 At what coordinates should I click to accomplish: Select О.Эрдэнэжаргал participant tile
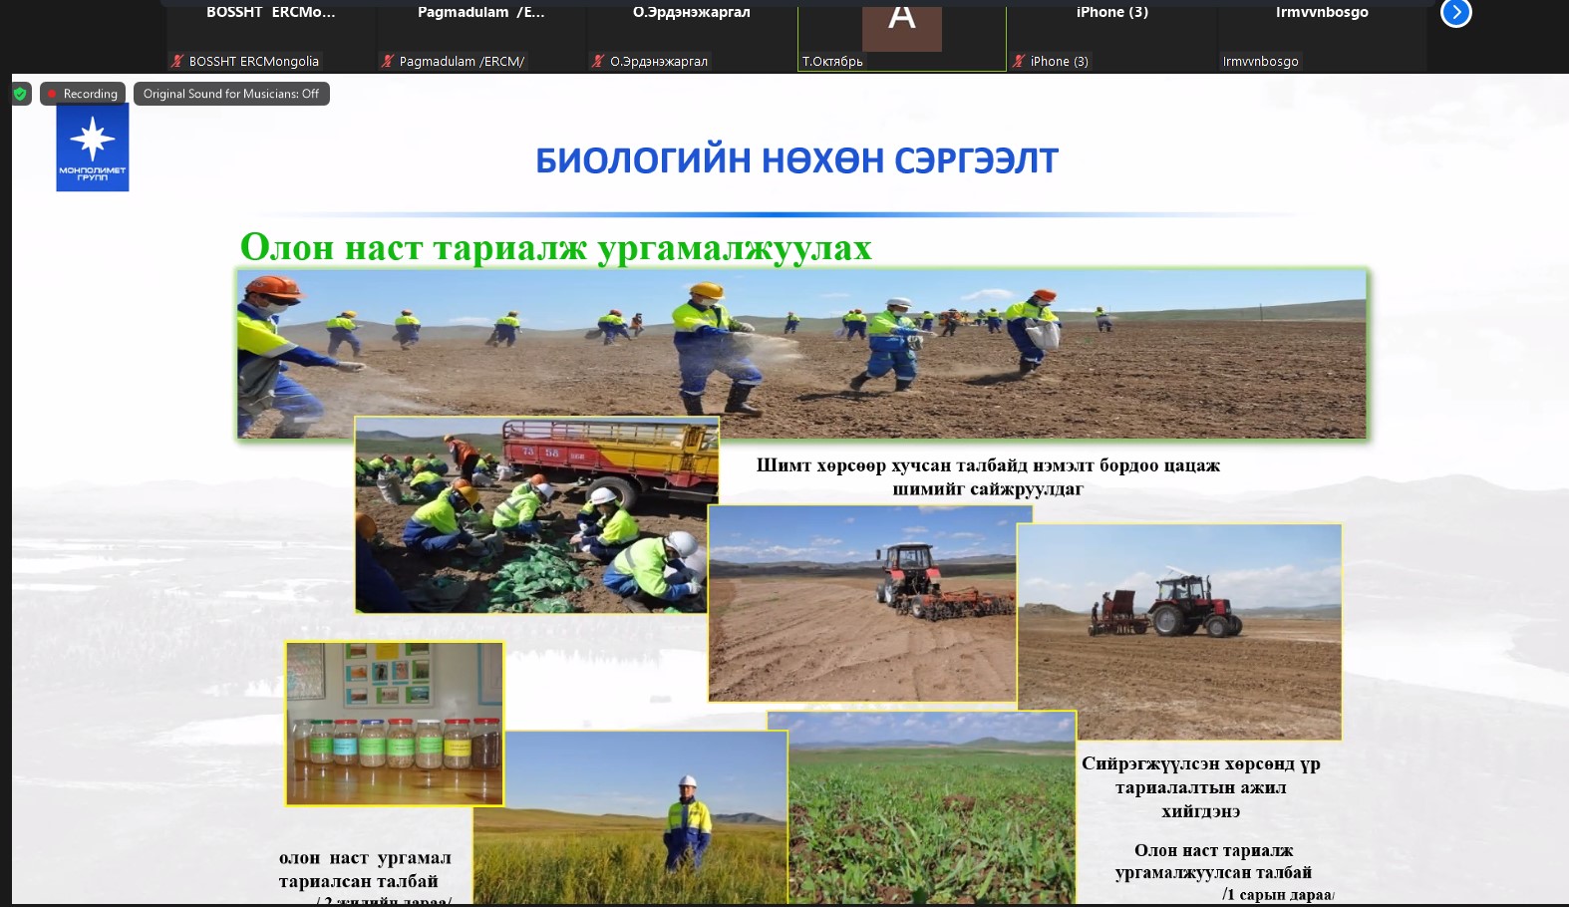coord(691,36)
